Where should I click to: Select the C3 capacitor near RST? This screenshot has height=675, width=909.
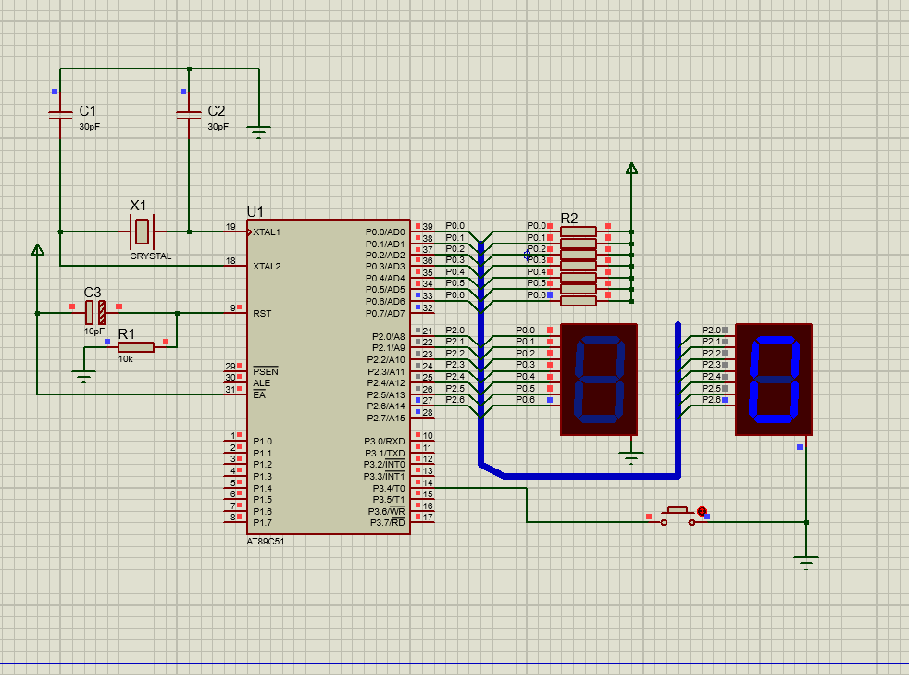click(95, 313)
